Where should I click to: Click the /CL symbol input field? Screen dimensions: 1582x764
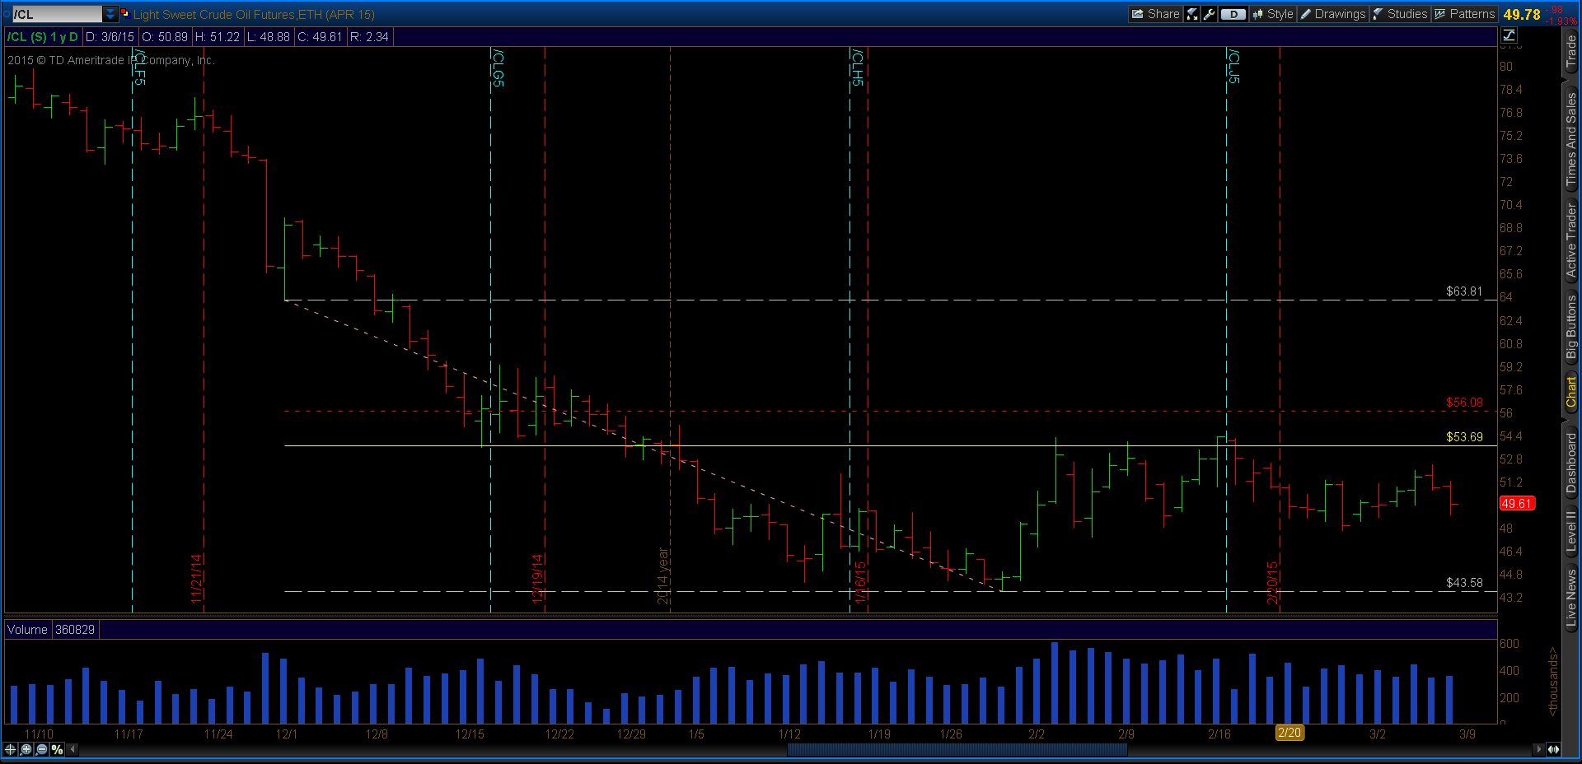click(57, 14)
